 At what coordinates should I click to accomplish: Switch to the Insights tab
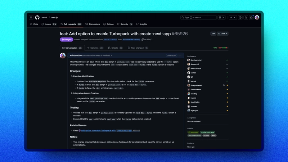click(141, 24)
